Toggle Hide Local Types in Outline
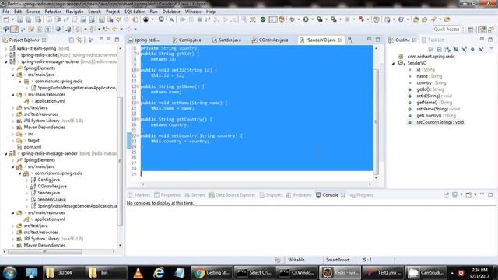This screenshot has width=498, height=280. tap(481, 50)
